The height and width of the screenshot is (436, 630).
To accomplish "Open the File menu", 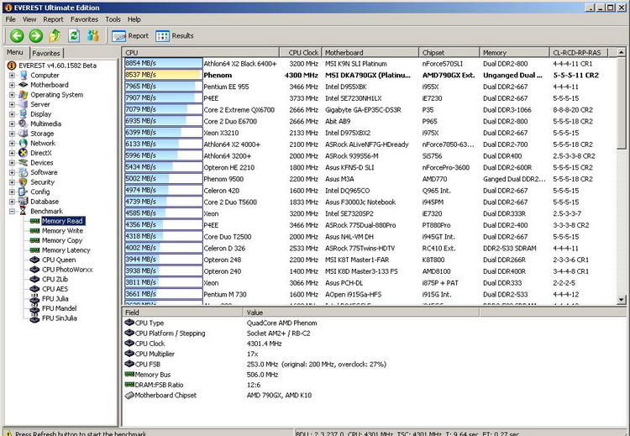I will (10, 19).
